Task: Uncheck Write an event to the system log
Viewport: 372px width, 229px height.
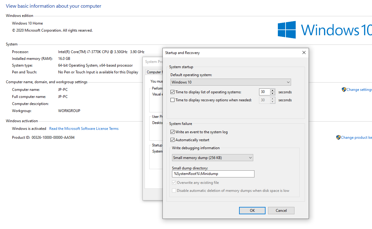Action: pyautogui.click(x=173, y=132)
